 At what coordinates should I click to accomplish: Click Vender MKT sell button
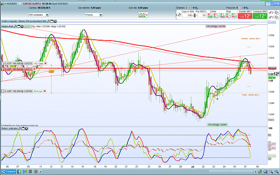click(245, 16)
